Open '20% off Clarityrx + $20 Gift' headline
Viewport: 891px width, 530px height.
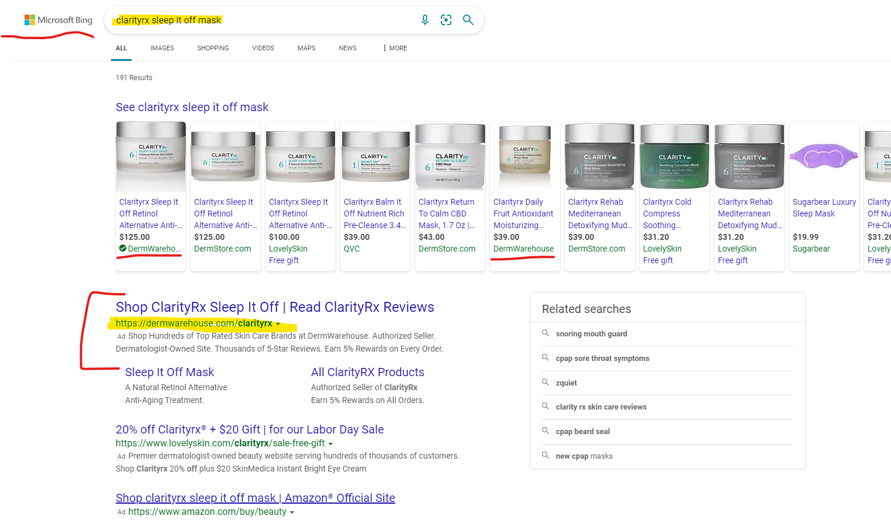pos(250,429)
